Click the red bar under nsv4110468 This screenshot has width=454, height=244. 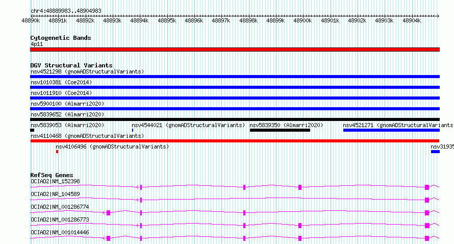click(x=235, y=141)
